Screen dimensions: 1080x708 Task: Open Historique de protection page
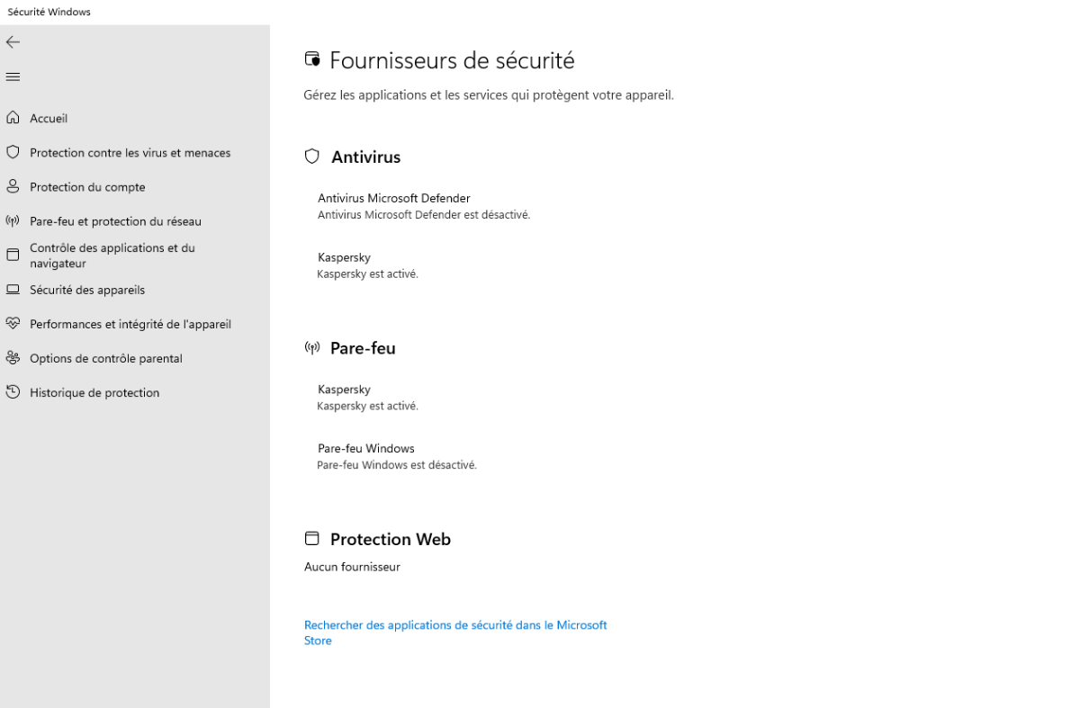click(94, 392)
